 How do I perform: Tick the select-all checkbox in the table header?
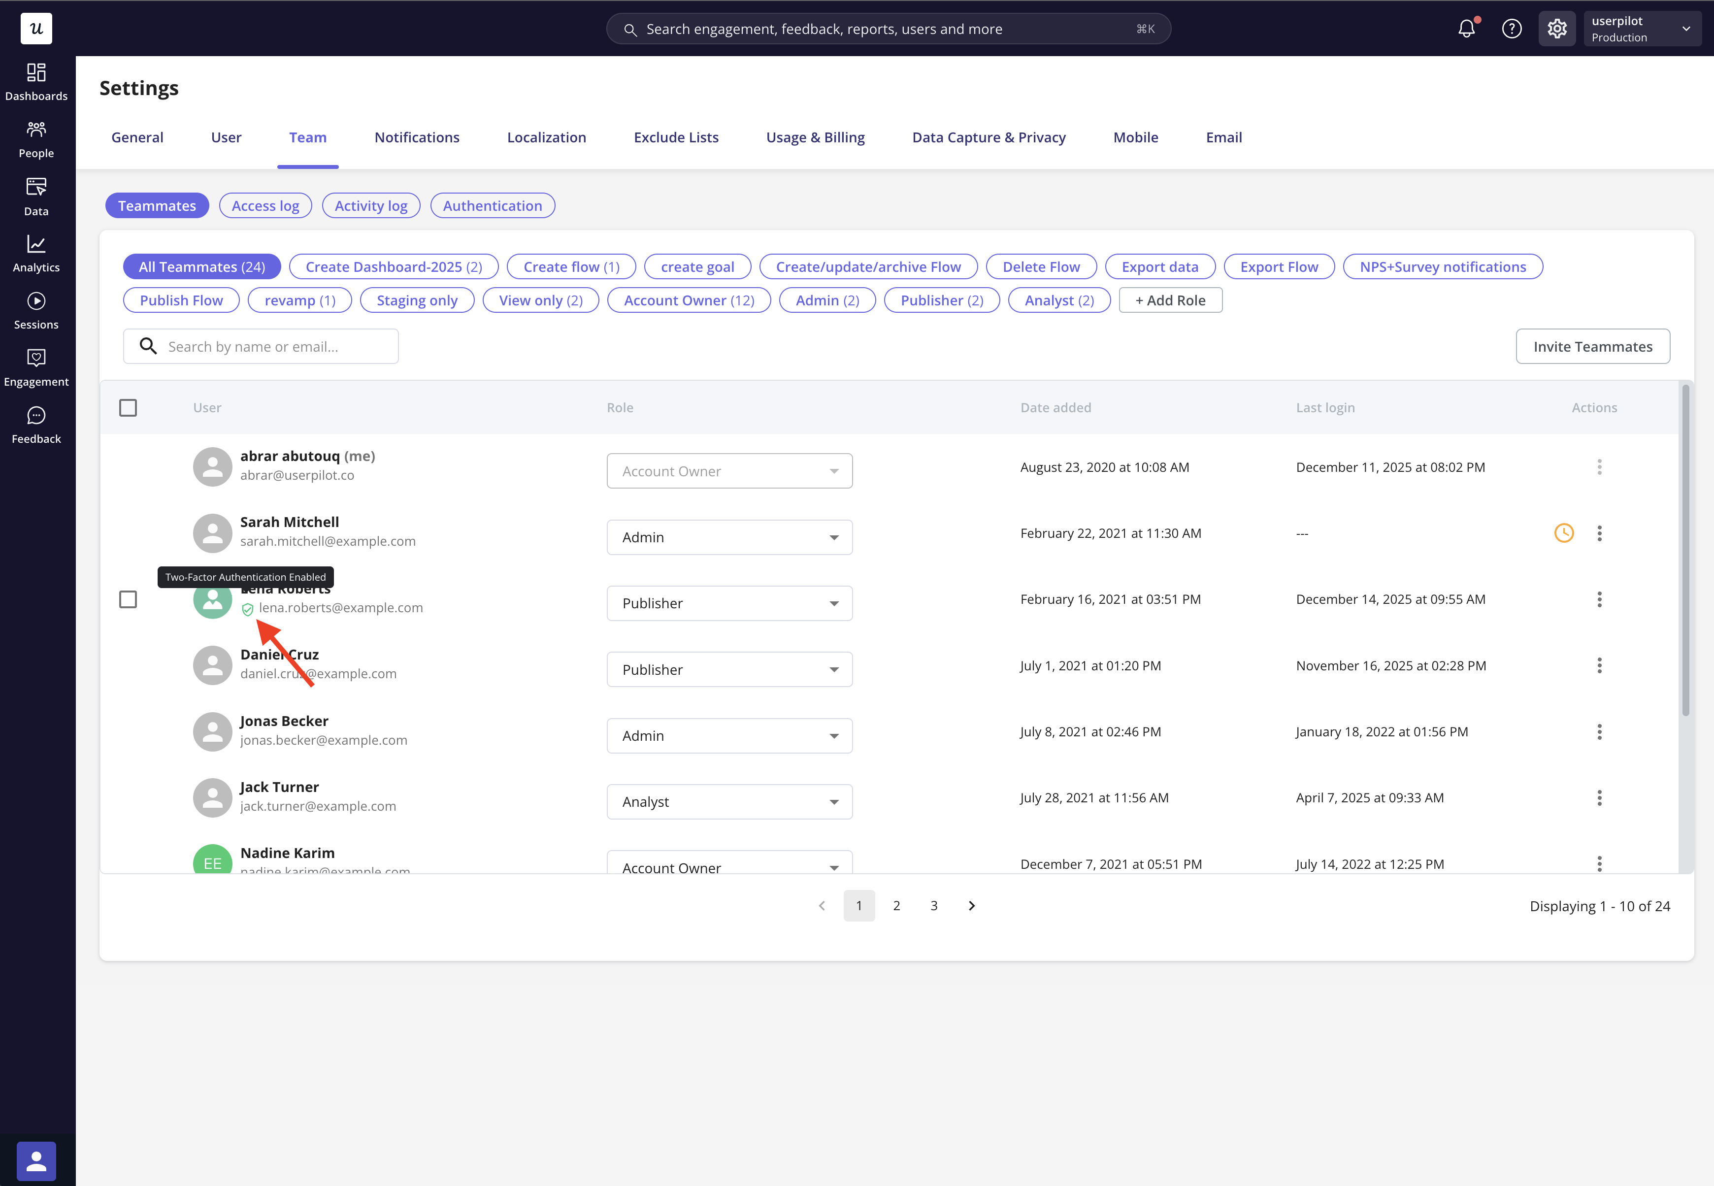[x=128, y=408]
